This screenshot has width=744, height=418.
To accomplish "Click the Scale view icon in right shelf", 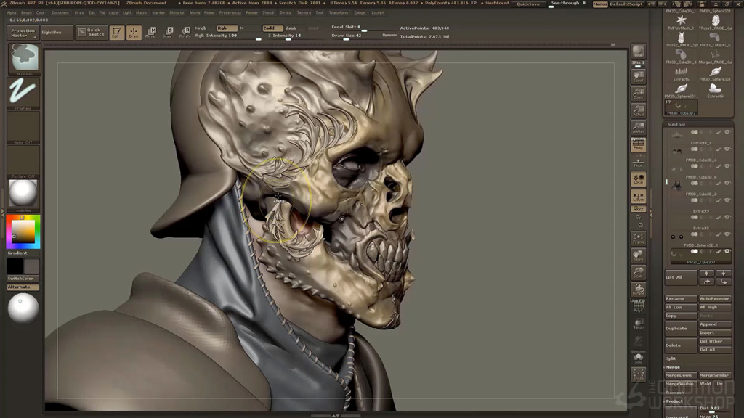I will (x=638, y=273).
